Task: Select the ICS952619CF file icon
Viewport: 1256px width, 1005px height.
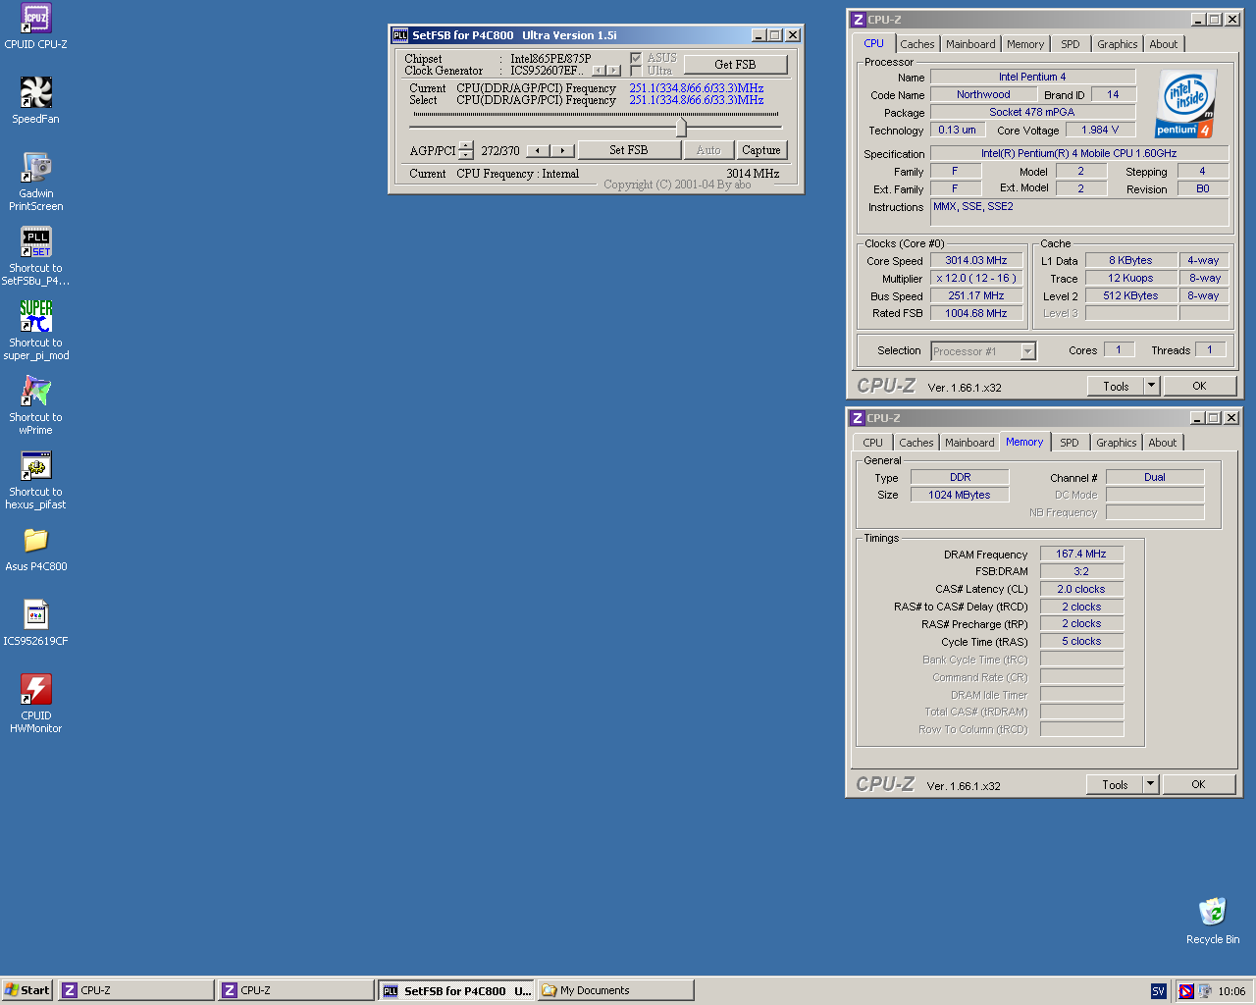Action: pos(36,614)
